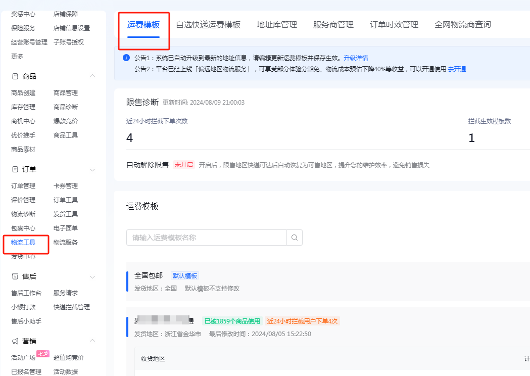Open the 地址库管理 tab
Screen dimensions: 530x376
(x=276, y=24)
